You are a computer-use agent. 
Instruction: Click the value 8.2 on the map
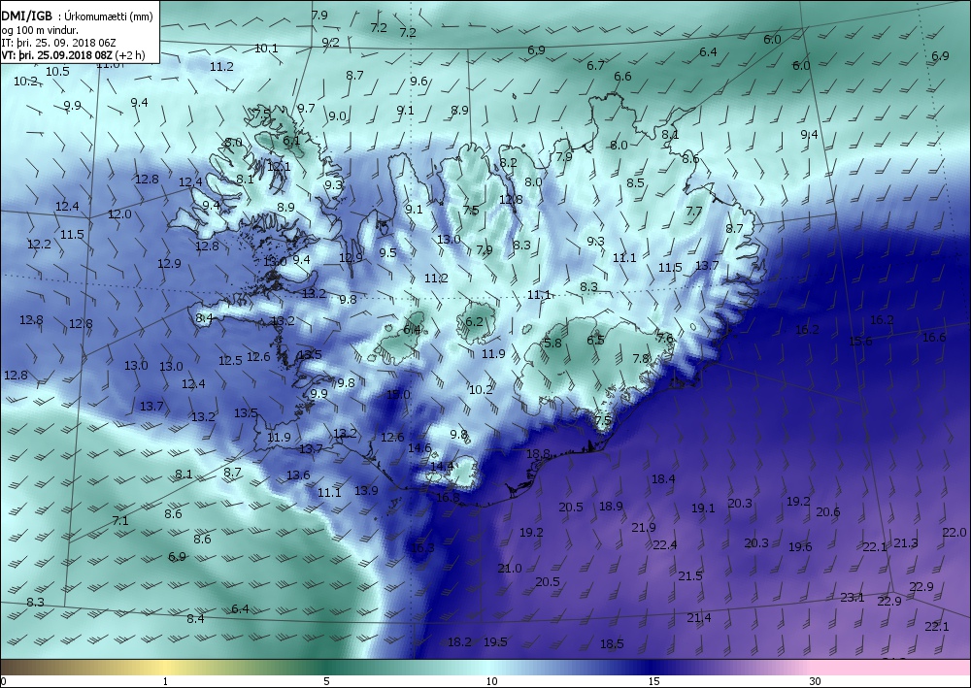coord(508,163)
